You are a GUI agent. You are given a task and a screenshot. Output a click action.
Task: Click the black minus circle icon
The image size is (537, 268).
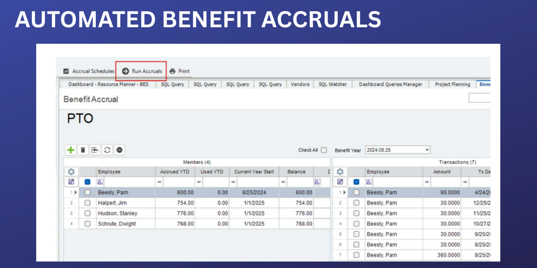(x=119, y=150)
